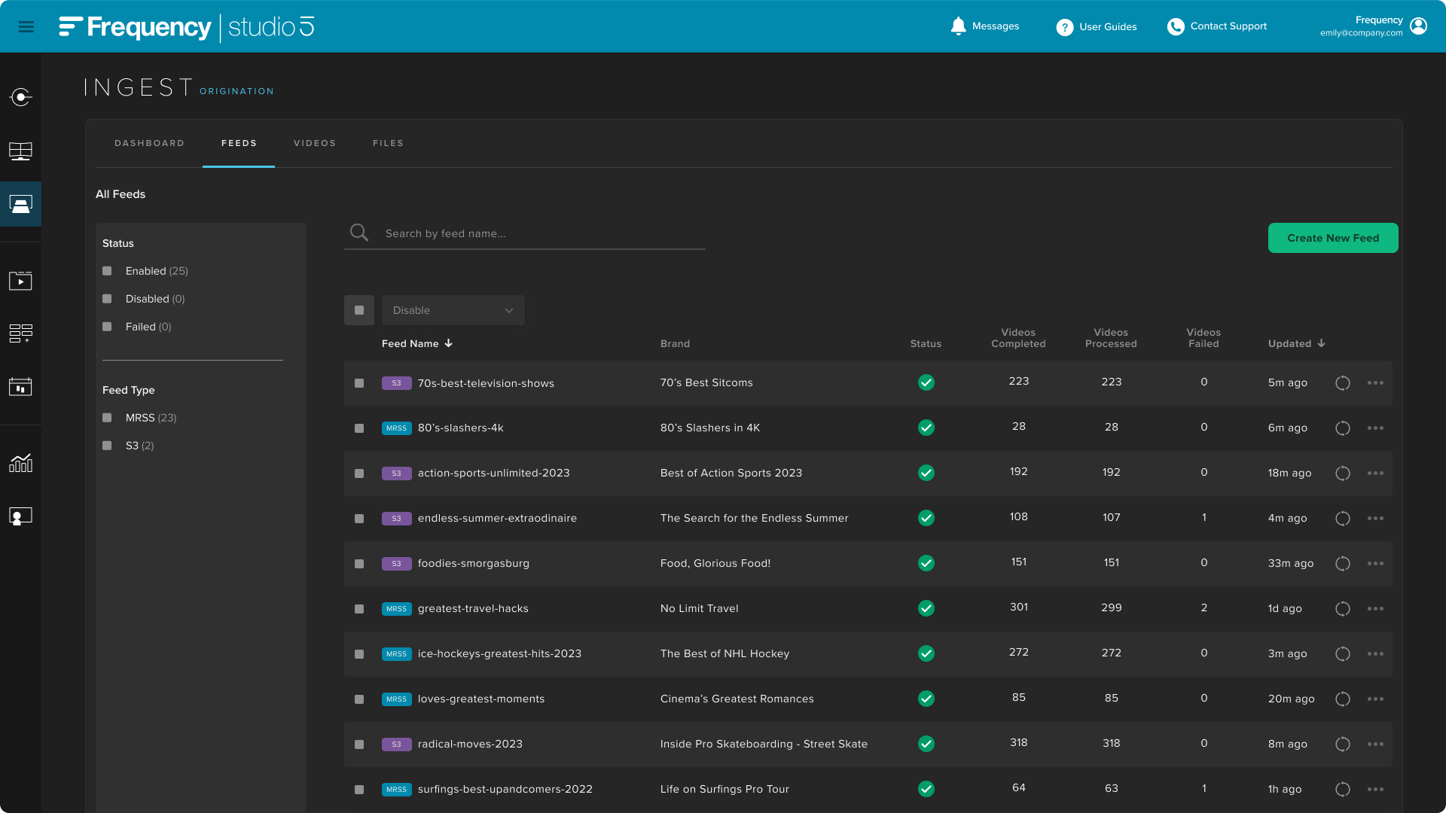Check the MRSS feed type filter
The width and height of the screenshot is (1446, 813).
point(107,418)
